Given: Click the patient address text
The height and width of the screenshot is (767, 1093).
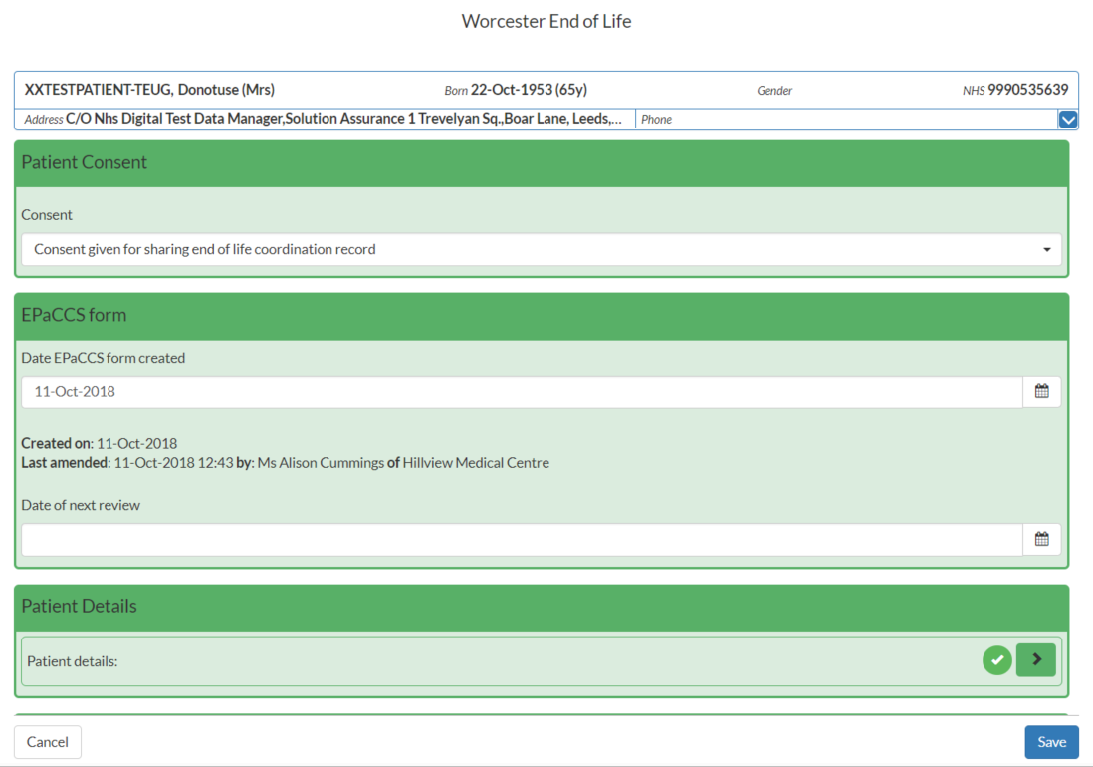Looking at the screenshot, I should click(343, 119).
